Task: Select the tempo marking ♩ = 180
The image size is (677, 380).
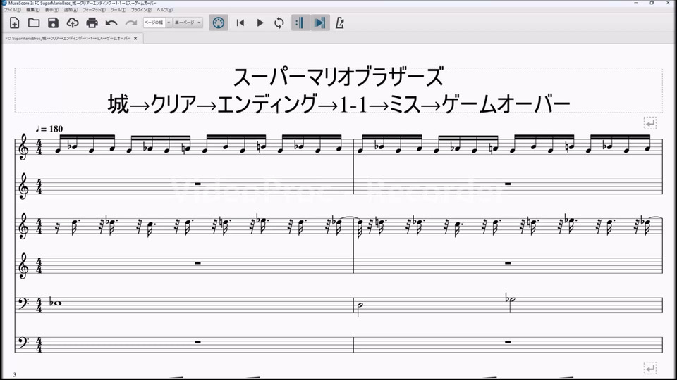Action: point(49,129)
